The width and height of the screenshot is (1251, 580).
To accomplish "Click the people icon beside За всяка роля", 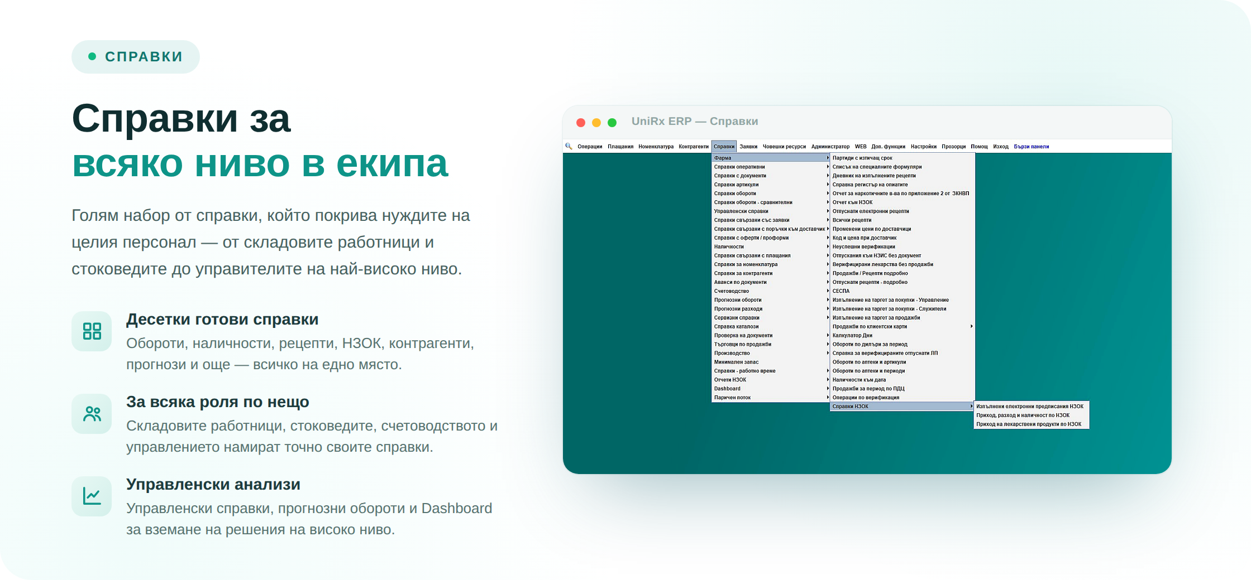I will (92, 414).
